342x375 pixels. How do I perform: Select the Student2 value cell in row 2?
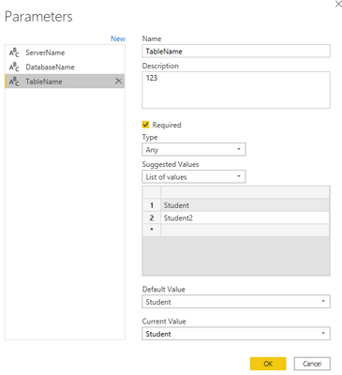coord(245,217)
